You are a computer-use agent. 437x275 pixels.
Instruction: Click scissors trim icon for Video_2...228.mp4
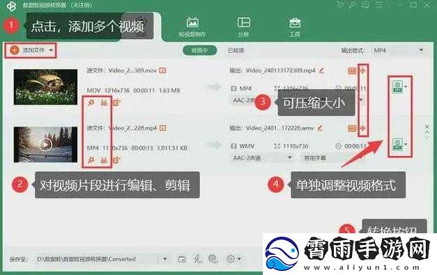pyautogui.click(x=104, y=160)
